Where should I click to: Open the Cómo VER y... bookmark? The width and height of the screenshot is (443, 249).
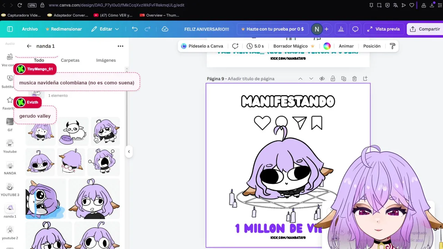113,15
